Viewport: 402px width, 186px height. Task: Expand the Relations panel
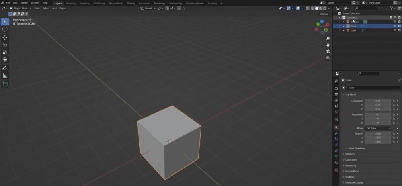tap(350, 154)
